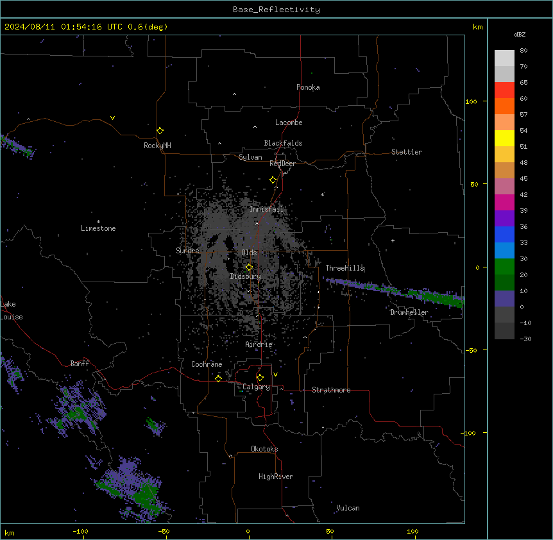Click the Strathmore city label
The image size is (553, 540).
point(331,390)
